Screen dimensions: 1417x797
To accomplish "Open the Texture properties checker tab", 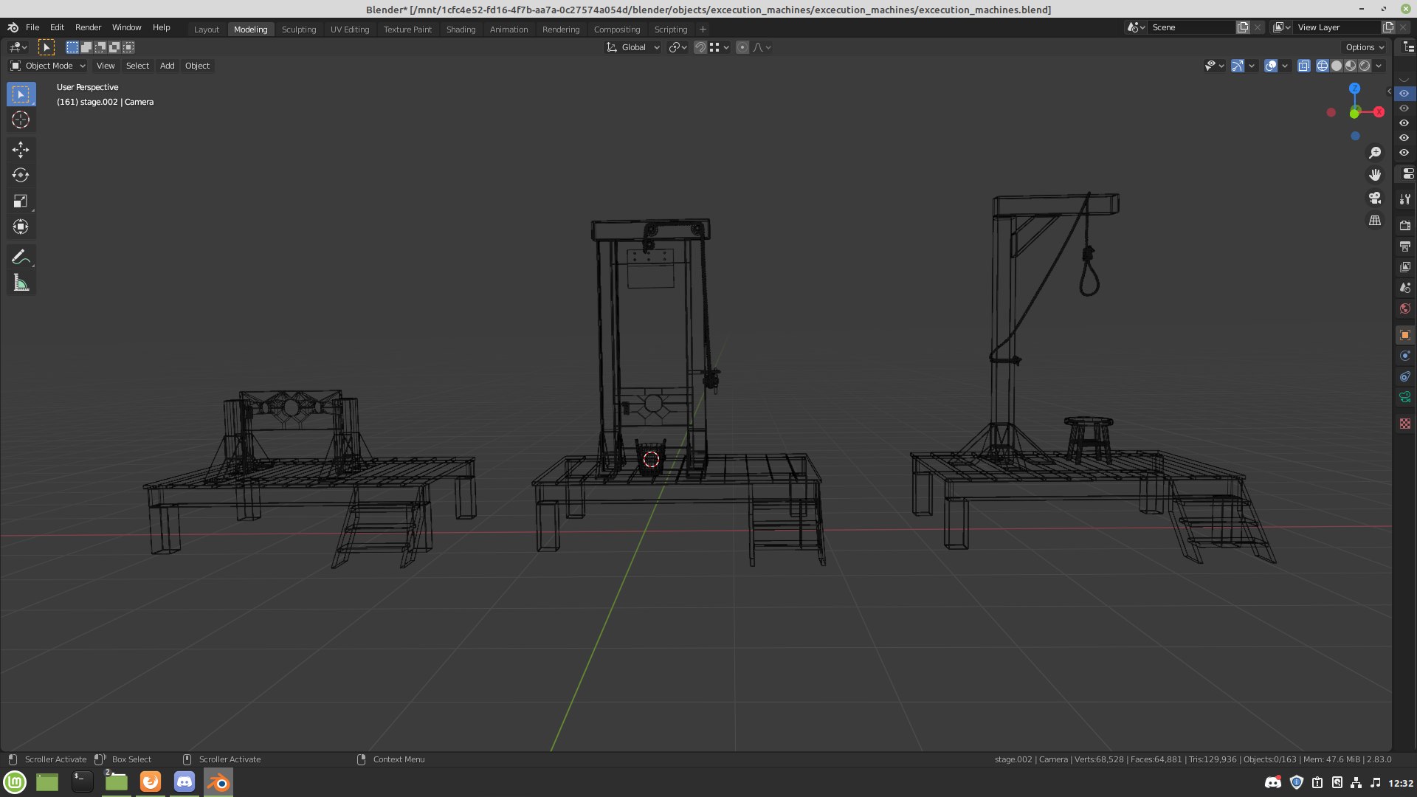I will [1405, 424].
